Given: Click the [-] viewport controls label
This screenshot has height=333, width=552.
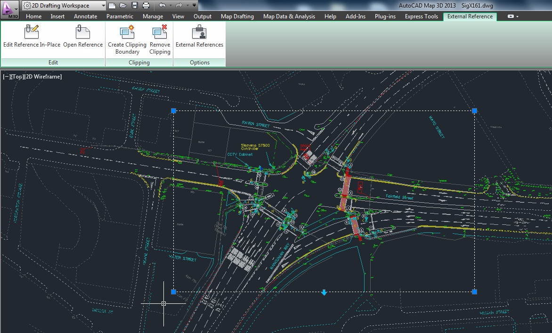Looking at the screenshot, I should pos(6,76).
